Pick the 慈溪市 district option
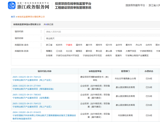The image size is (160, 122). click(x=119, y=56)
